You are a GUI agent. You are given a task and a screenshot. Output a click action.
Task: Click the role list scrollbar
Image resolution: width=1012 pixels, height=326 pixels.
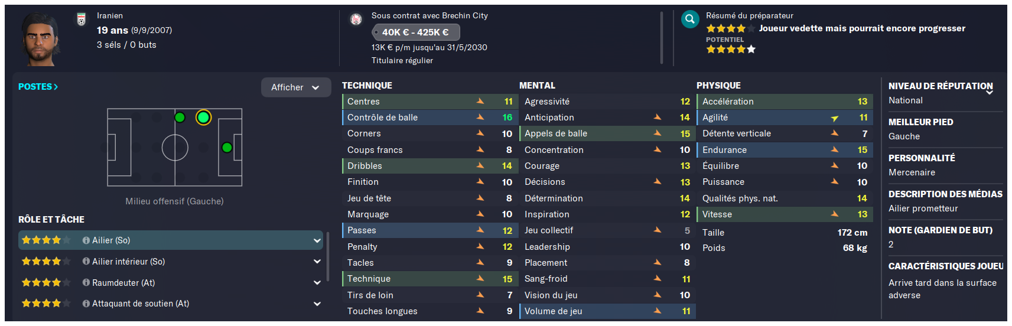(328, 256)
